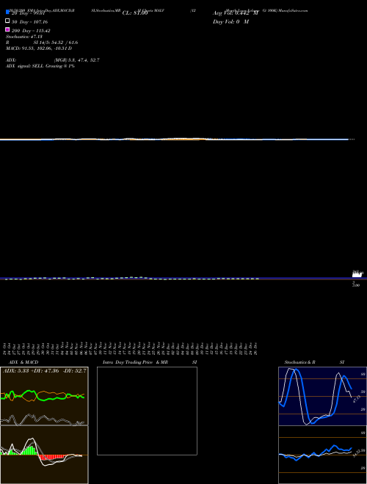Click the MACD histogram chart panel
Screen dimensions: 367x484
click(x=44, y=455)
